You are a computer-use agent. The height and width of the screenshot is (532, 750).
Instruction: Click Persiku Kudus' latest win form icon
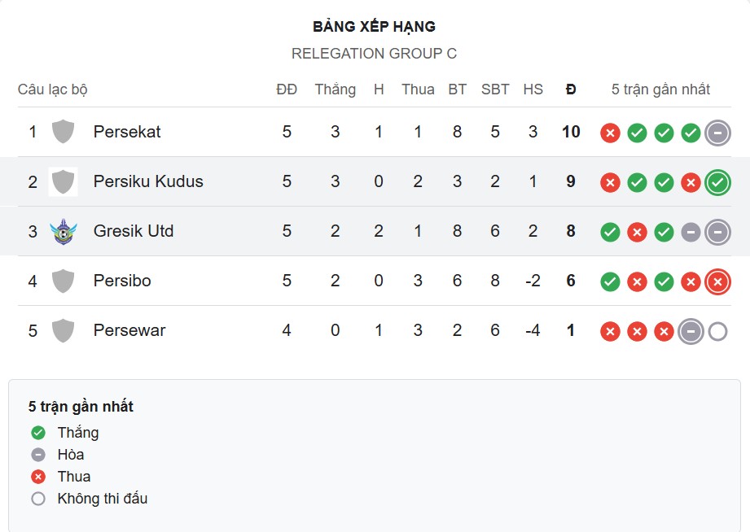click(x=717, y=182)
